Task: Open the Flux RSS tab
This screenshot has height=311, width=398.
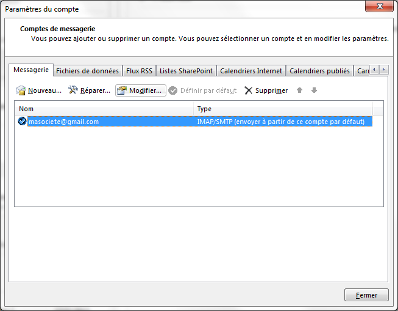Action: [x=139, y=71]
